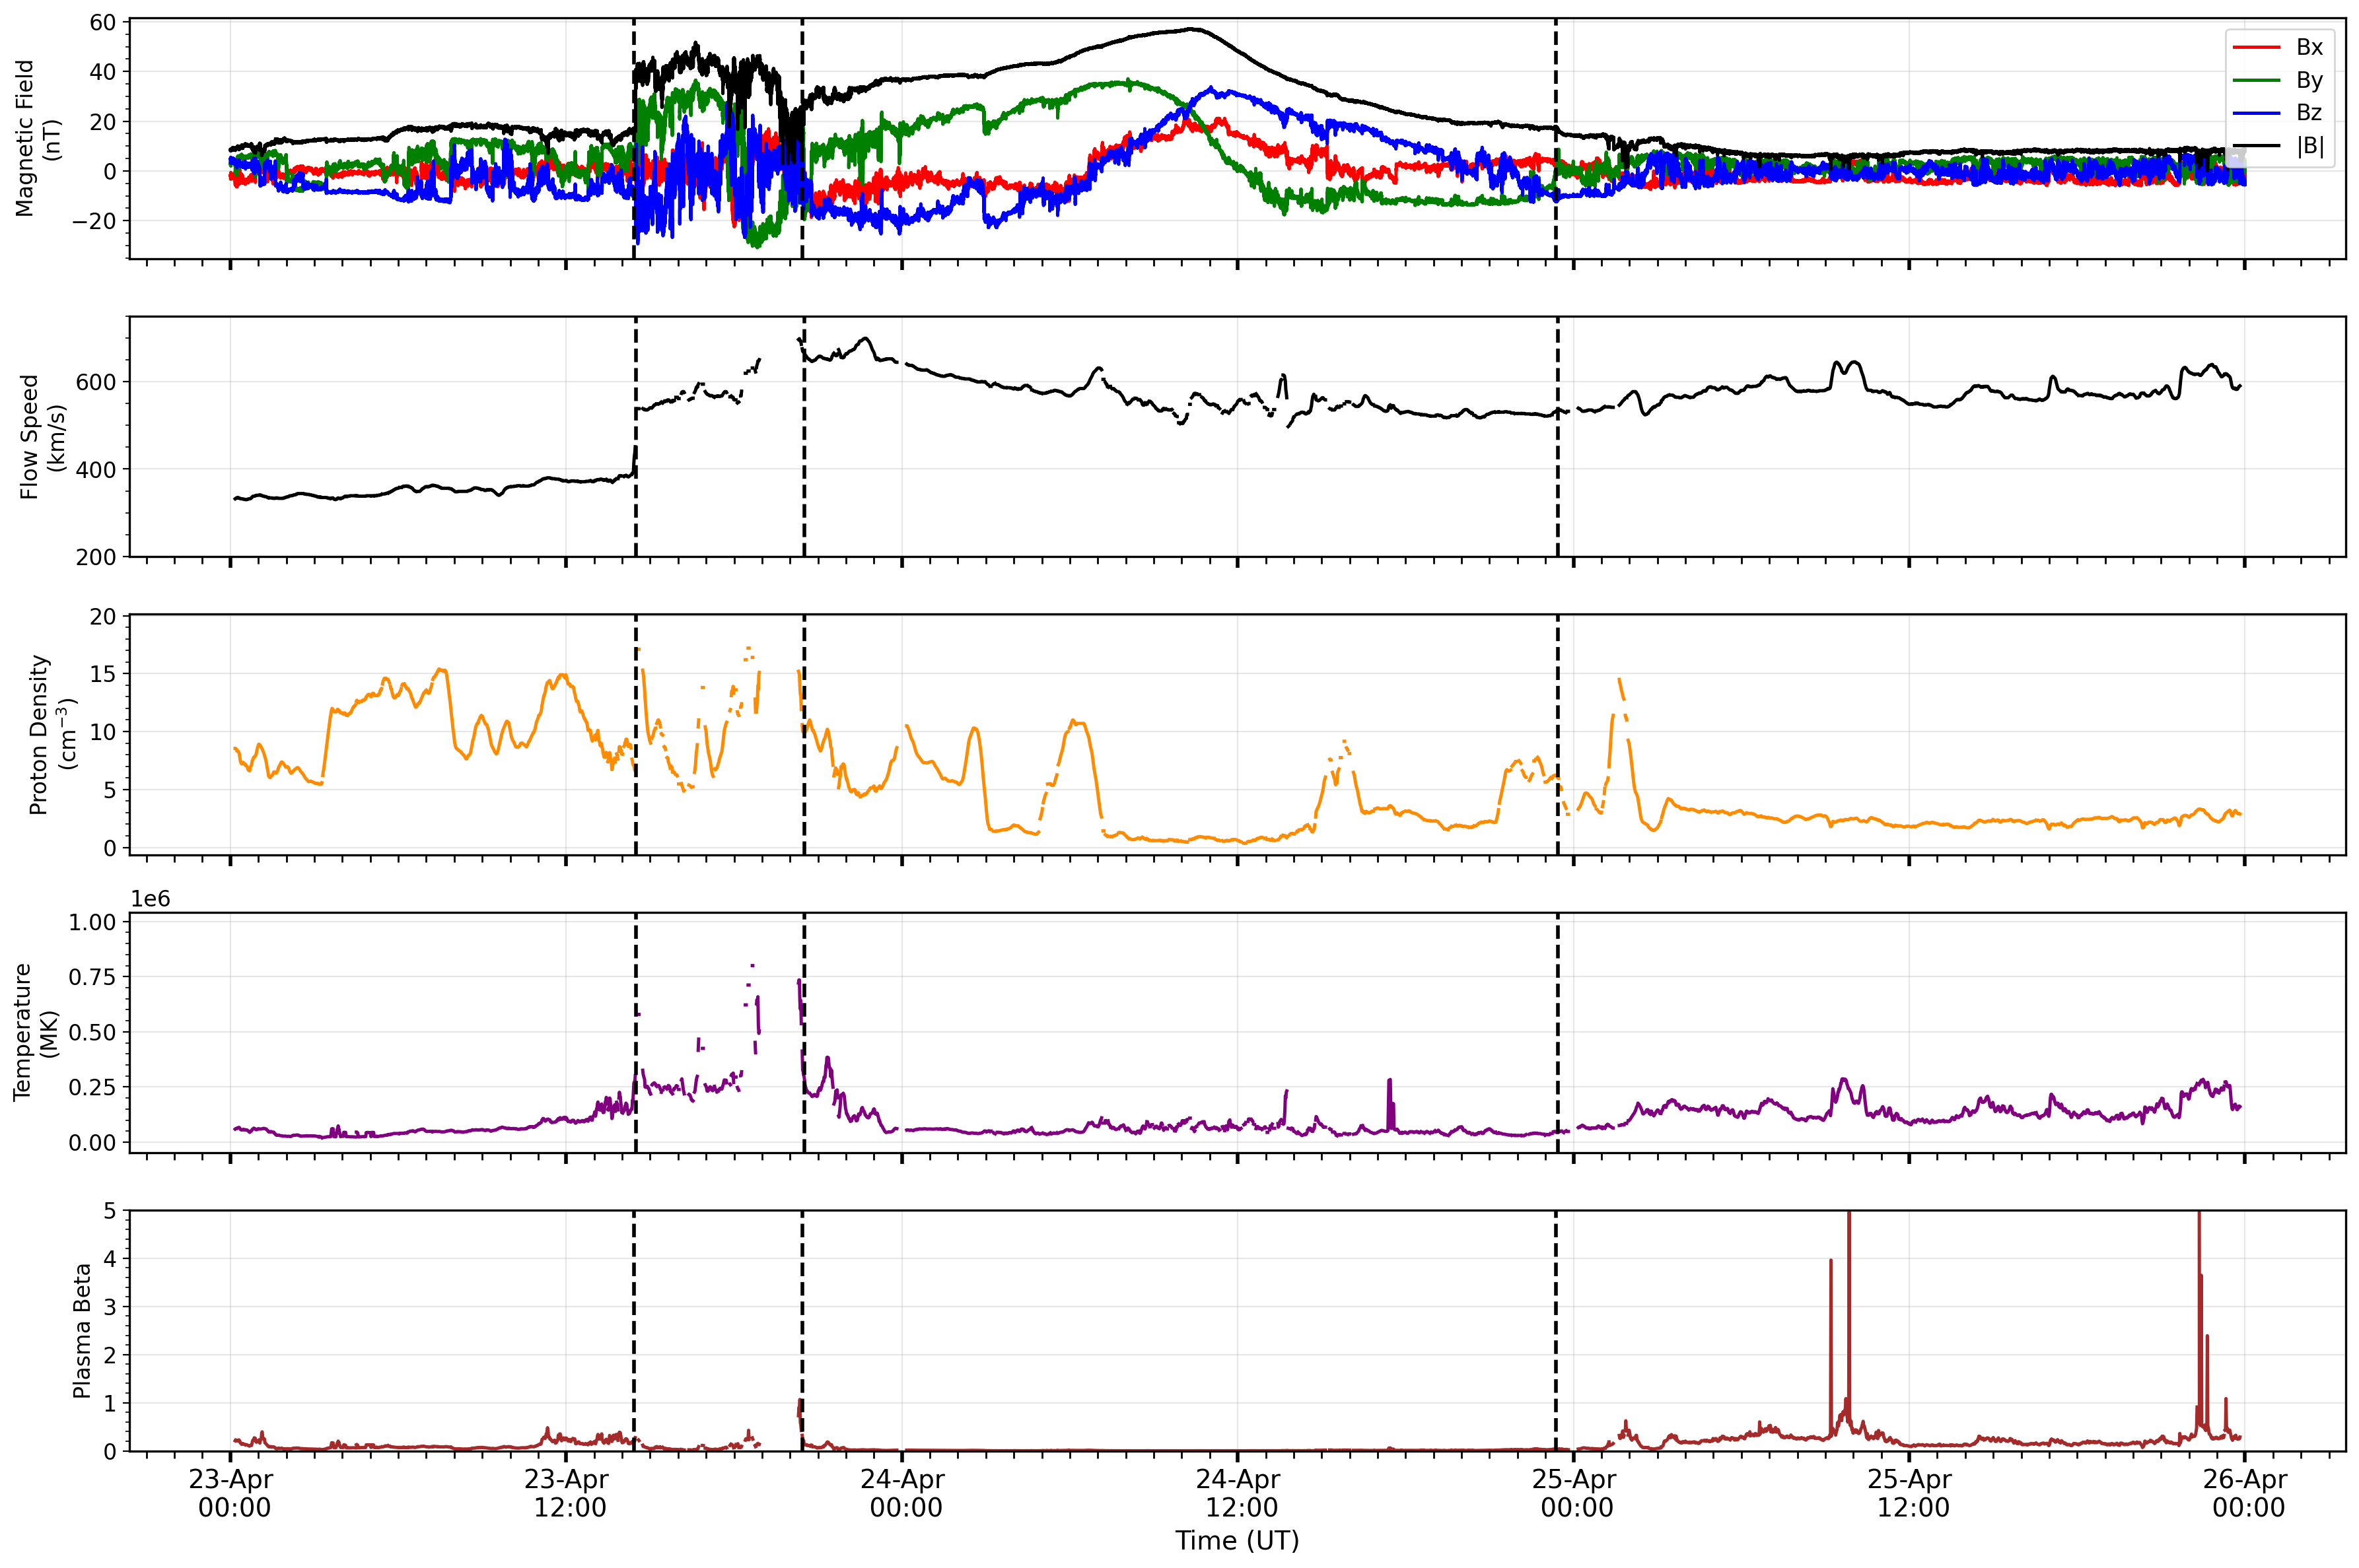The width and height of the screenshot is (2359, 1568).
Task: Click the 26-Apr 00:00 tick label
Action: 2245,1493
